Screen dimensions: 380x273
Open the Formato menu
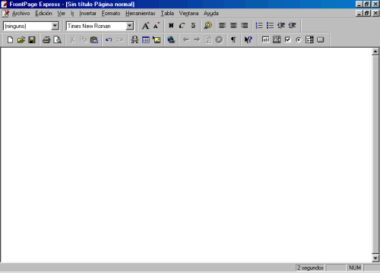click(x=111, y=13)
